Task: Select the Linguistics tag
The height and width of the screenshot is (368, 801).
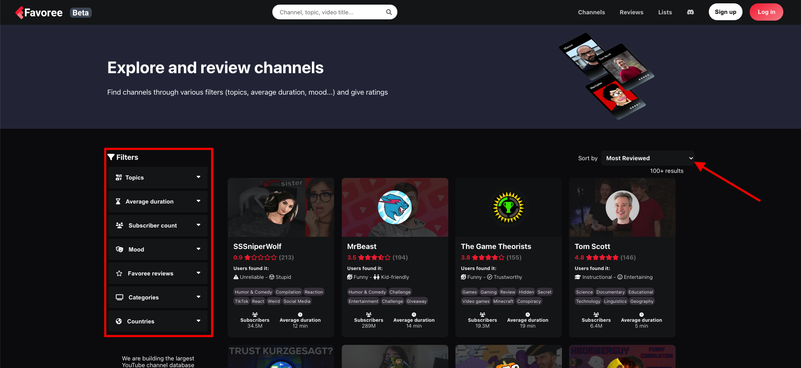Action: (615, 301)
